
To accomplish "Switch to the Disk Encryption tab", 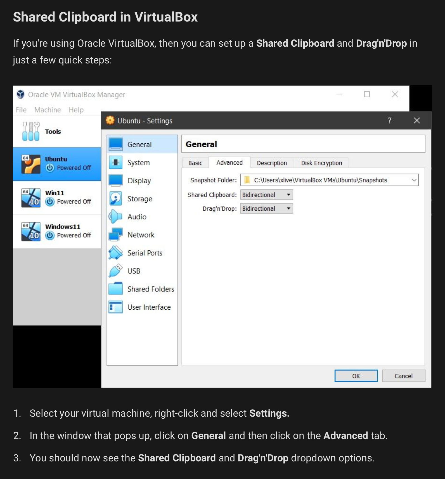I will [321, 163].
